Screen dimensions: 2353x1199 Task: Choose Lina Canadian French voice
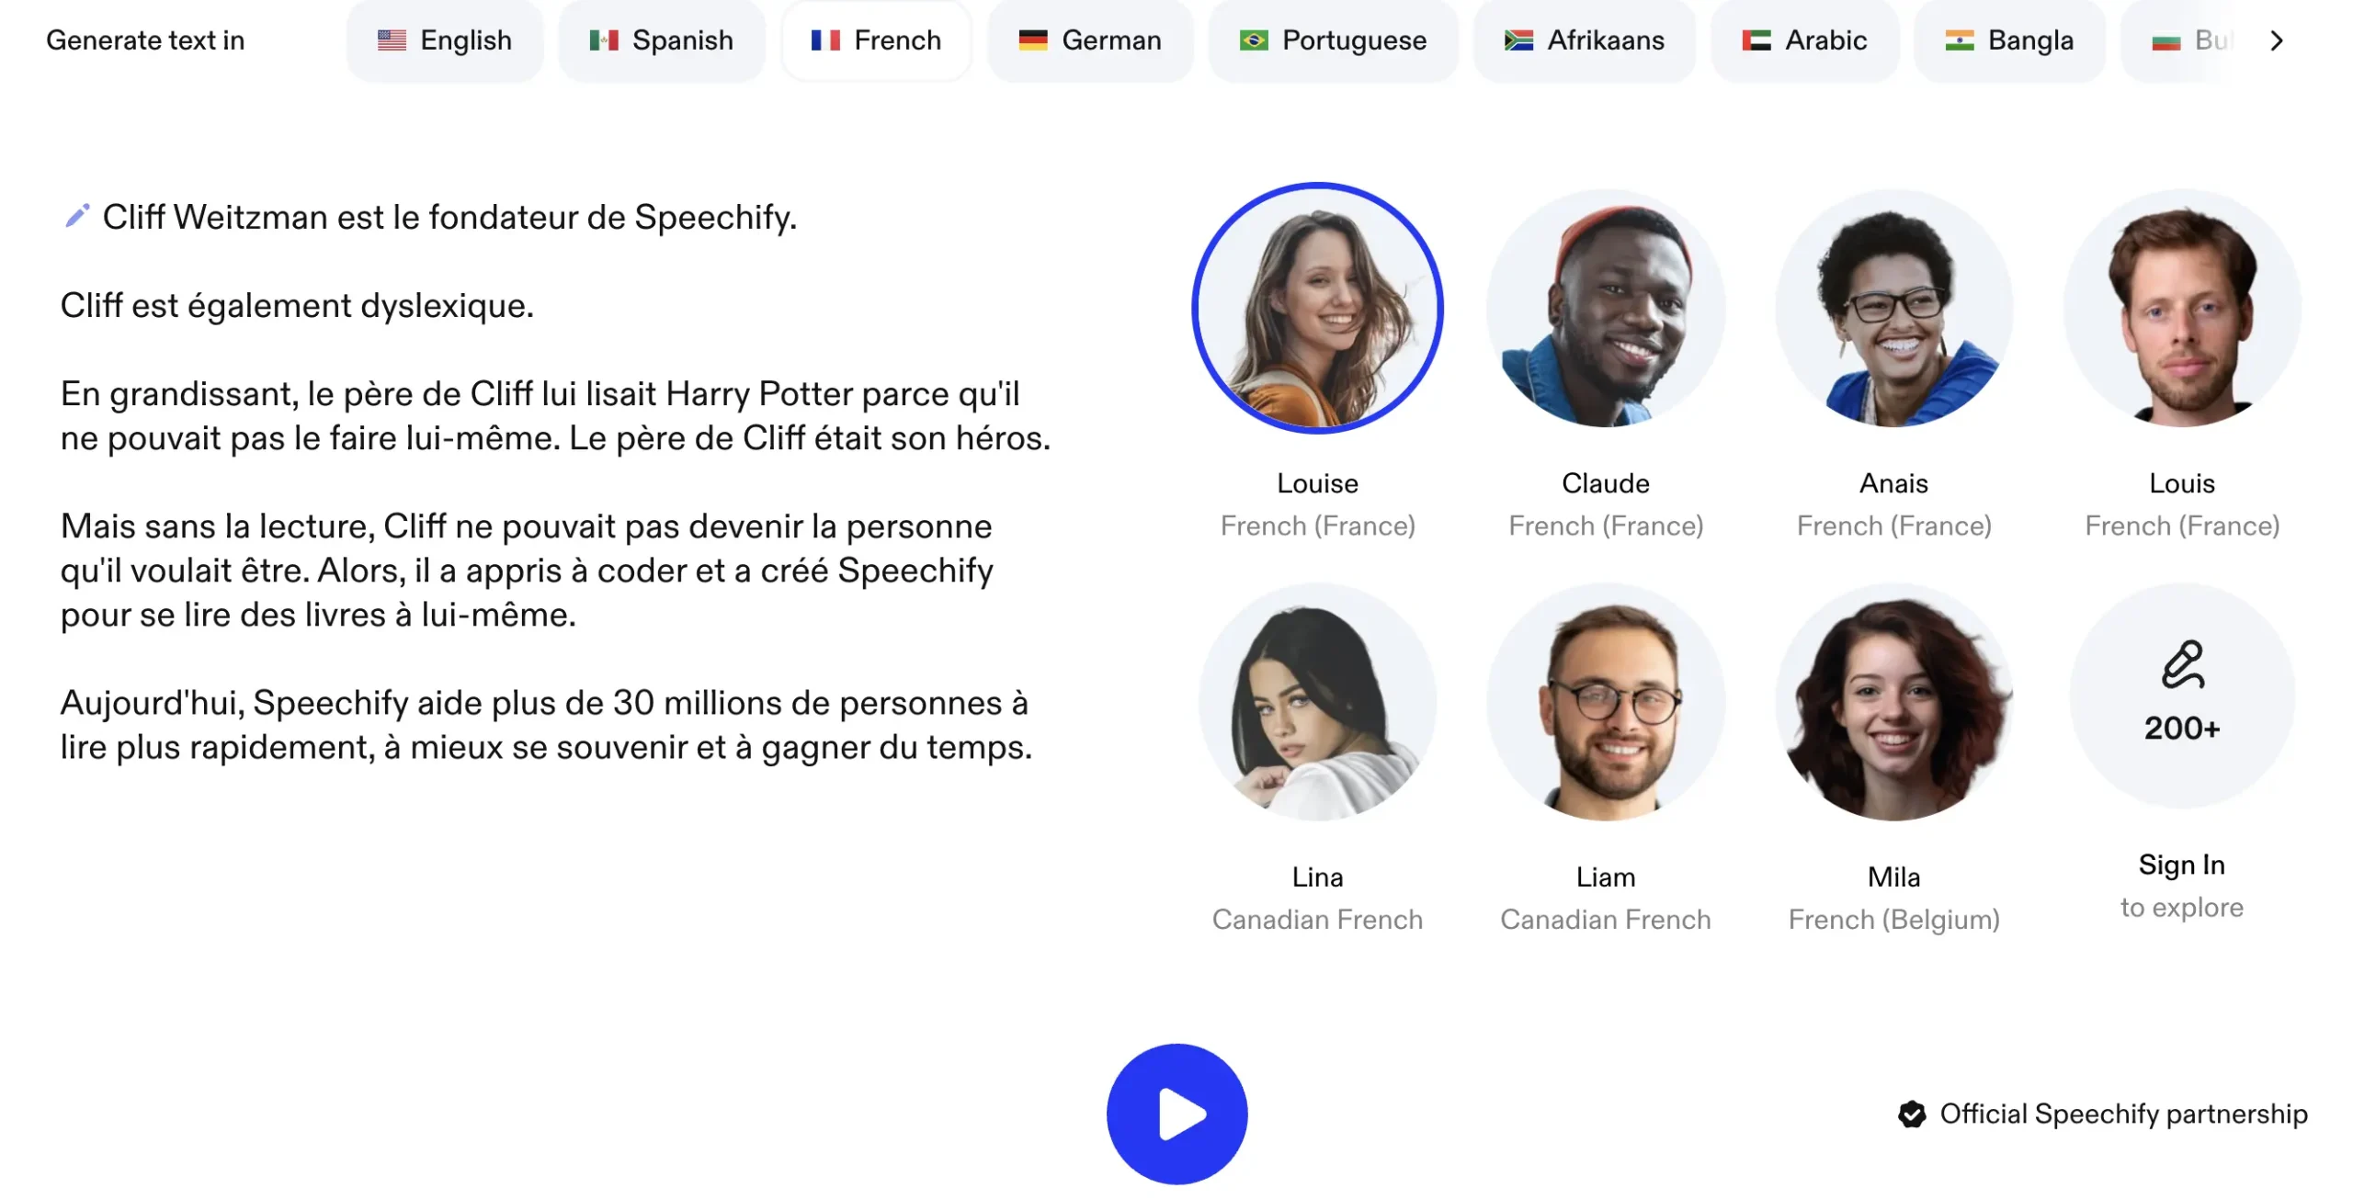tap(1317, 702)
